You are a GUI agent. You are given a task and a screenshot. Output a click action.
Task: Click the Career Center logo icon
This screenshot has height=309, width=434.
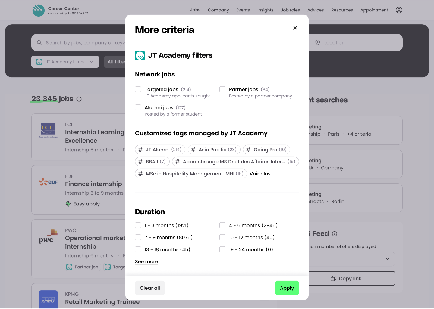point(39,11)
